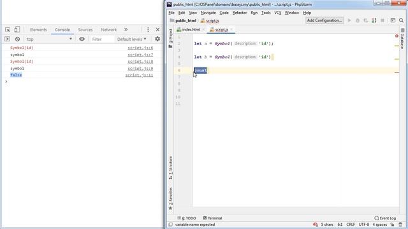Open script.js:11 source link
Screen dimensions: 408x229
[x=139, y=75]
